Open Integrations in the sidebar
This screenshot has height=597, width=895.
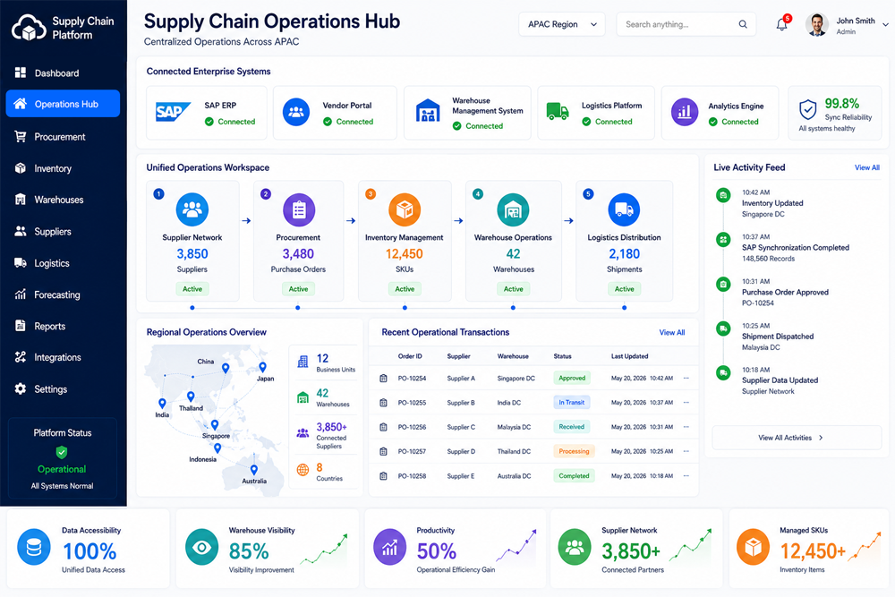pyautogui.click(x=63, y=357)
